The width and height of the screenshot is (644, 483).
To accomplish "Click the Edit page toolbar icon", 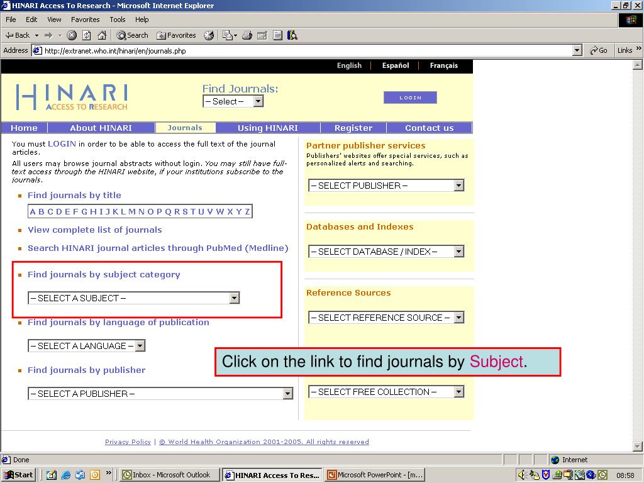I will [x=262, y=35].
